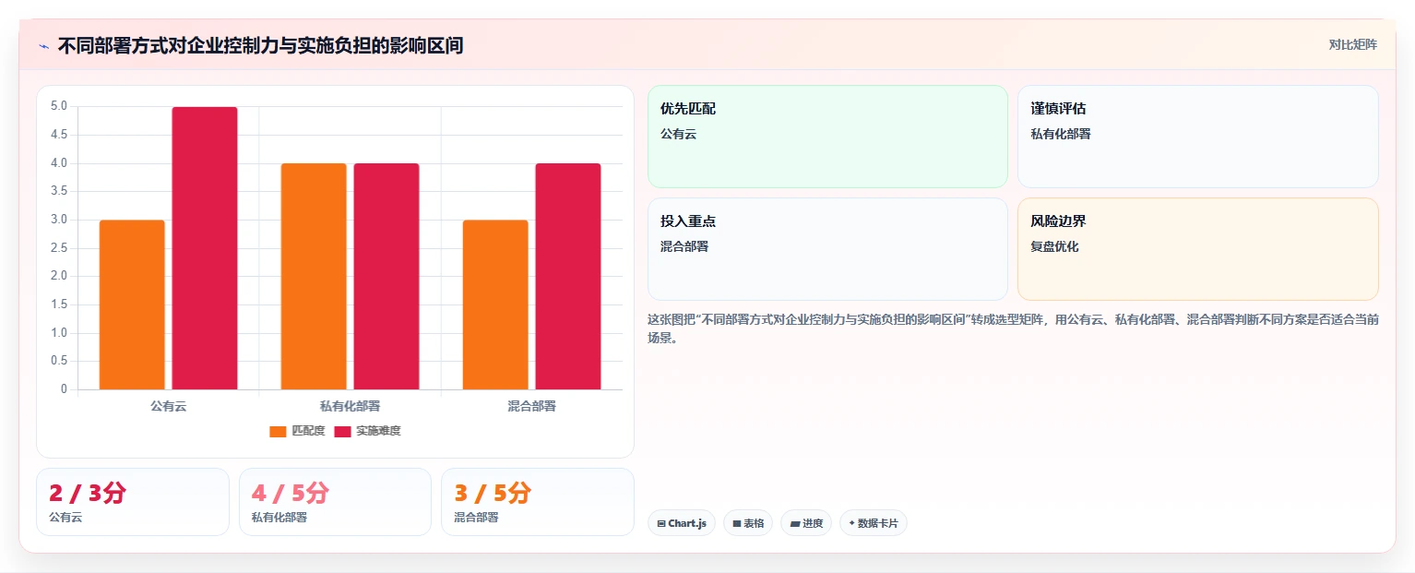Select the 优先匹配 公有云 card

[827, 137]
